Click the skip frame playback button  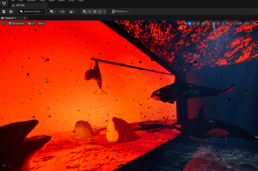click(90, 11)
